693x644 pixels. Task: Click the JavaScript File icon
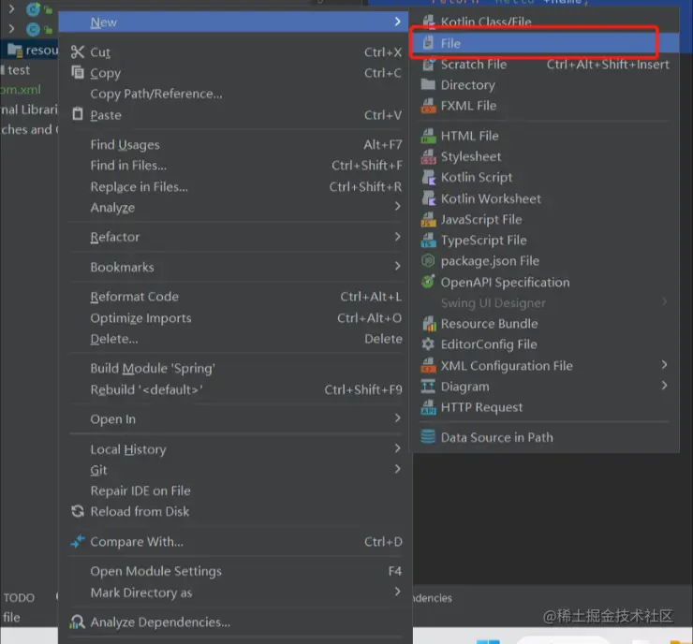428,220
